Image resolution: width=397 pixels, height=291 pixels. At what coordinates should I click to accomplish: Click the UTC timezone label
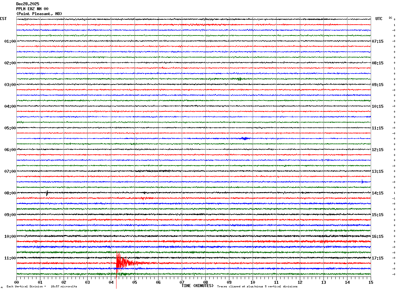[379, 19]
